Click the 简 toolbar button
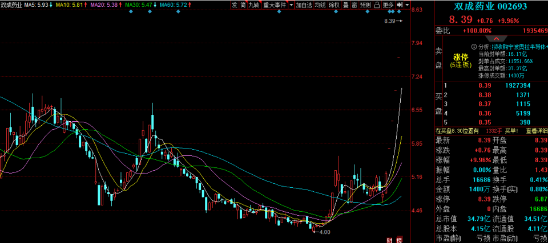 pos(243,5)
